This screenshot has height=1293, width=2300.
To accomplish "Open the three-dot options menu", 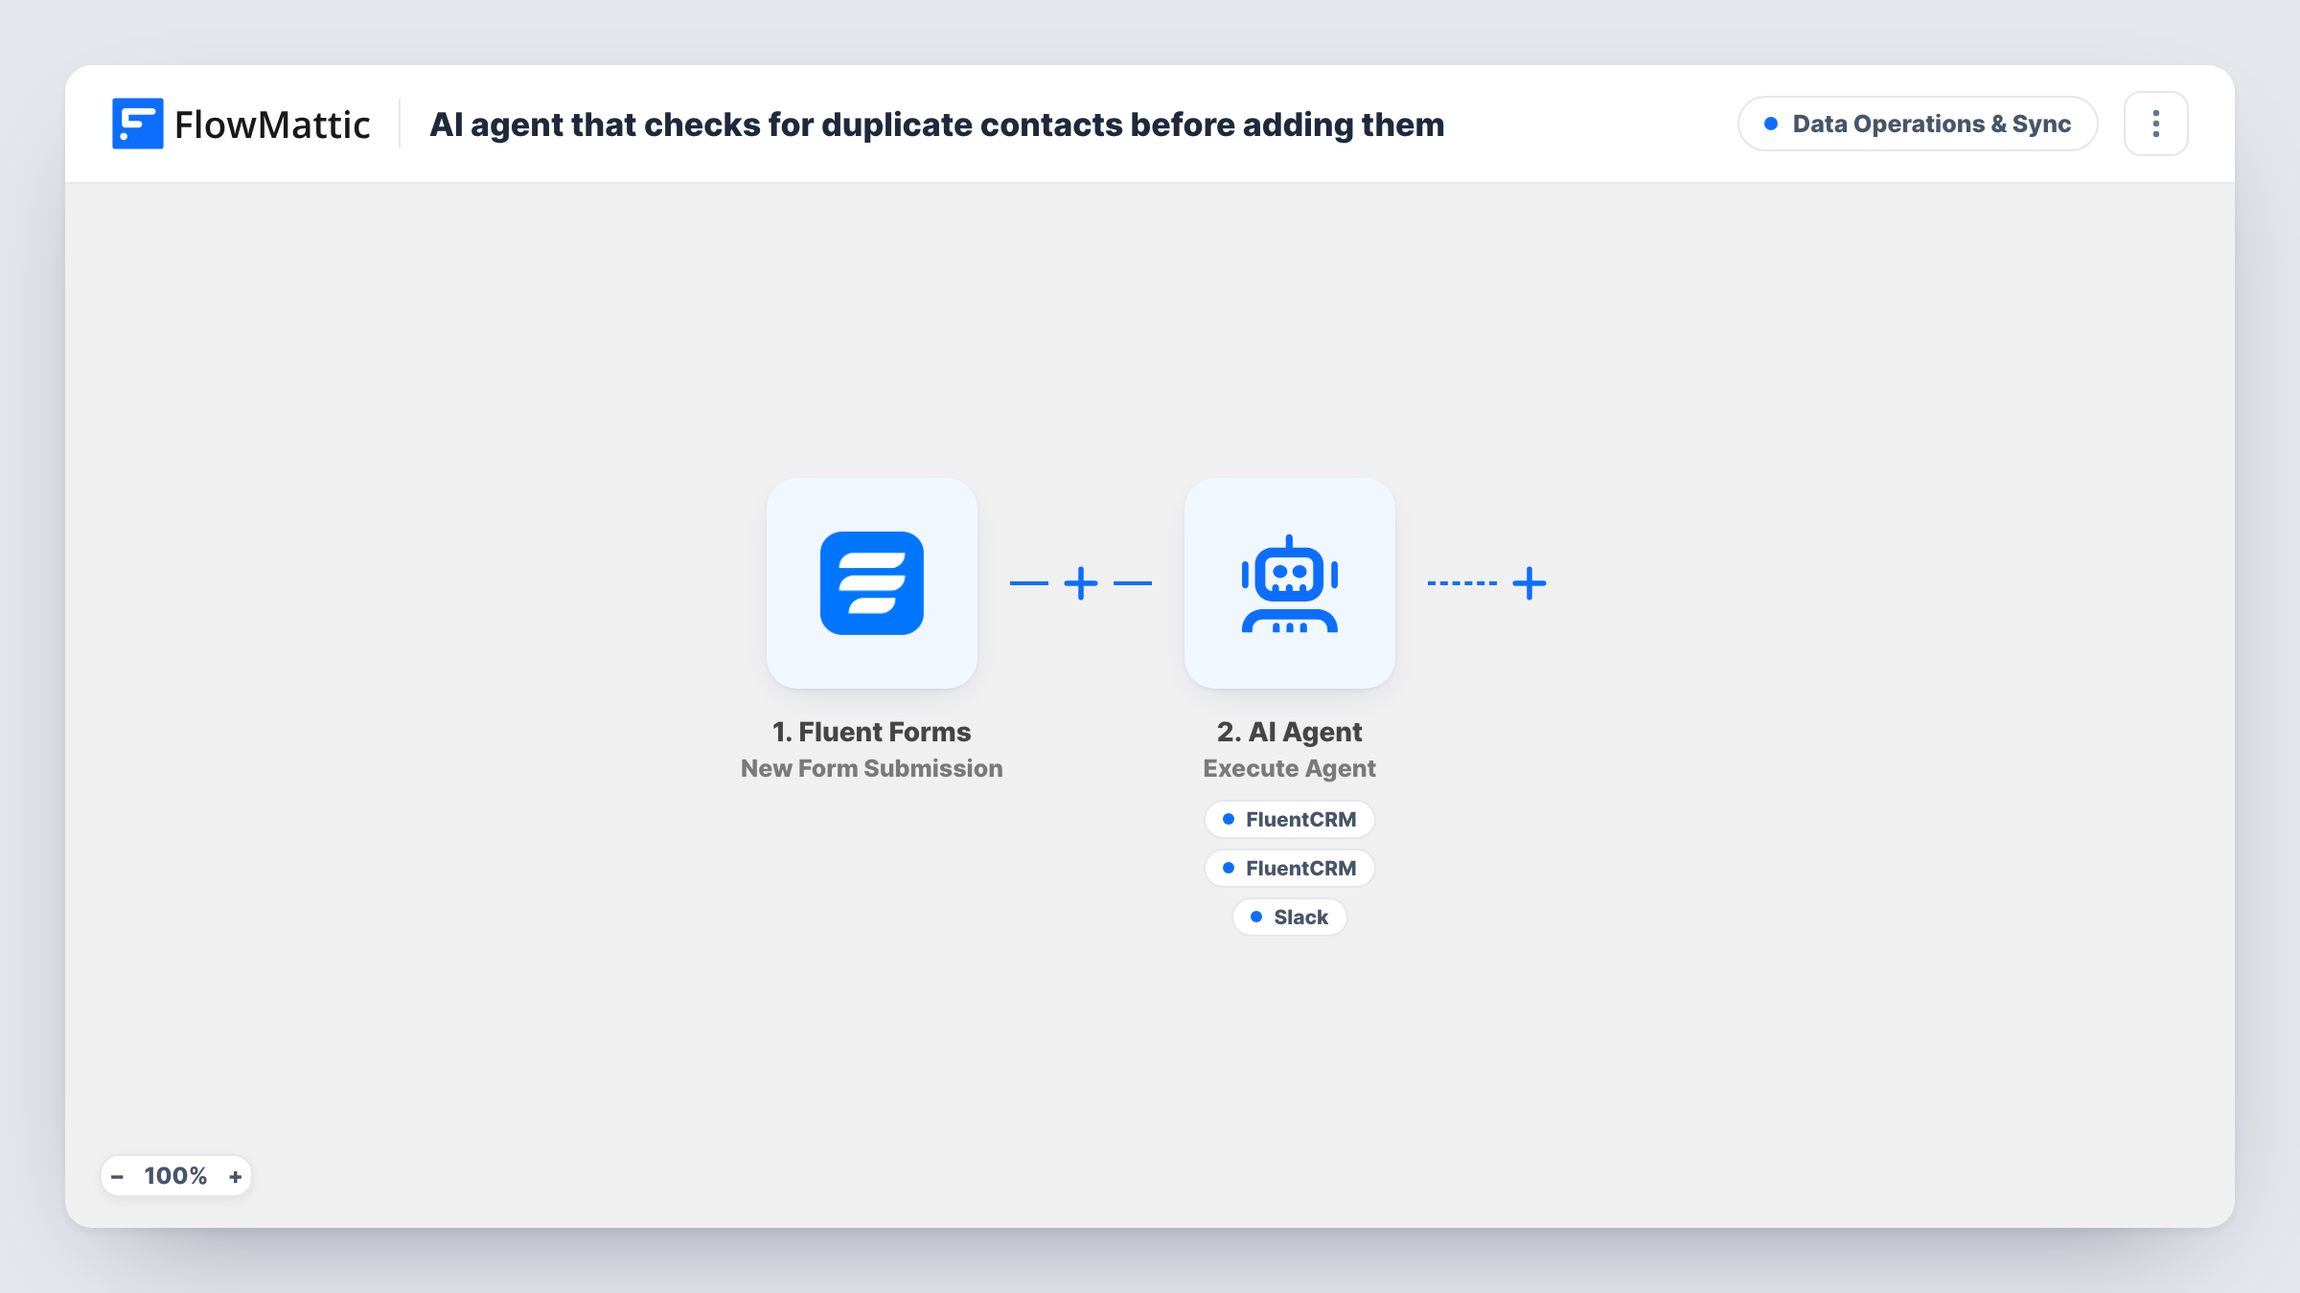I will pyautogui.click(x=2155, y=124).
